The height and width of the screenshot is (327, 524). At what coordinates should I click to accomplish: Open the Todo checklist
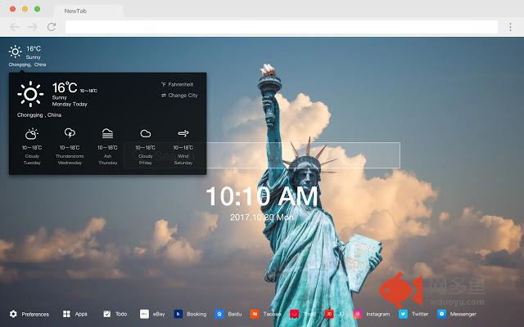(x=107, y=314)
